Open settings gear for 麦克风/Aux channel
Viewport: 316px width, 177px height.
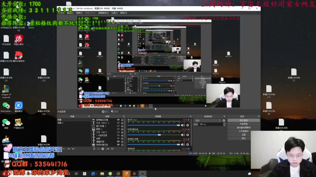pyautogui.click(x=188, y=125)
